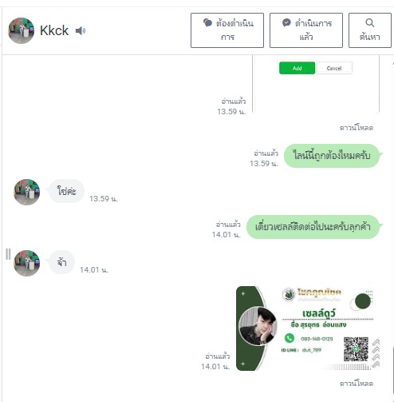The height and width of the screenshot is (402, 394).
Task: Open the sales contact card image
Action: pyautogui.click(x=308, y=328)
